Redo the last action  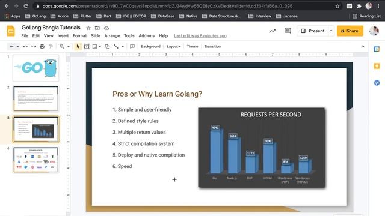point(34,47)
